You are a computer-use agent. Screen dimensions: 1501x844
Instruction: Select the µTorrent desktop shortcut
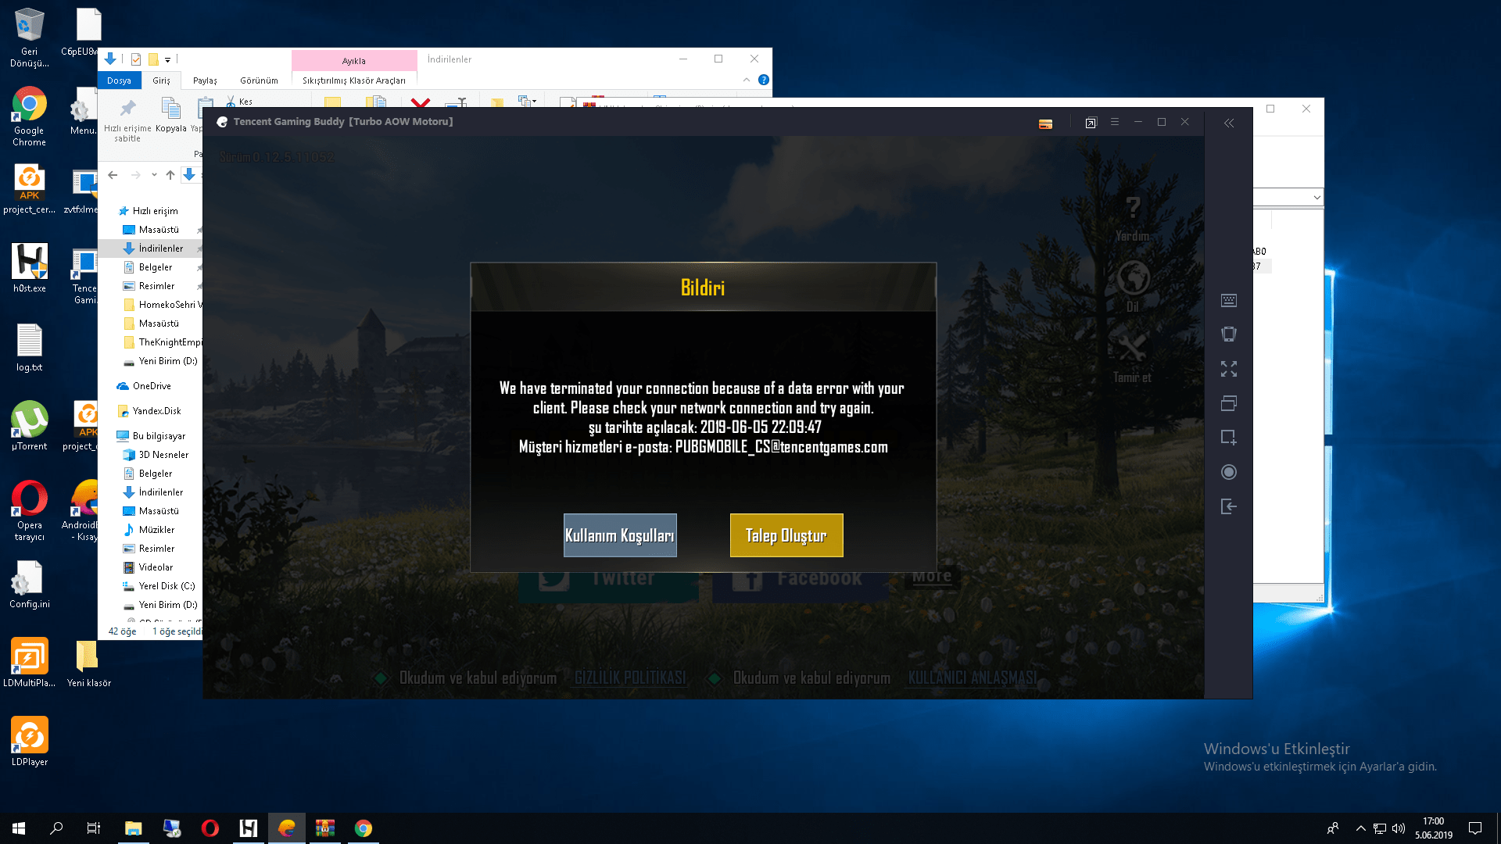(x=29, y=426)
